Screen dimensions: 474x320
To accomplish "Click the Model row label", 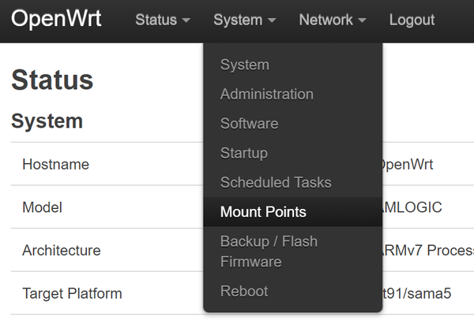I will pos(43,207).
